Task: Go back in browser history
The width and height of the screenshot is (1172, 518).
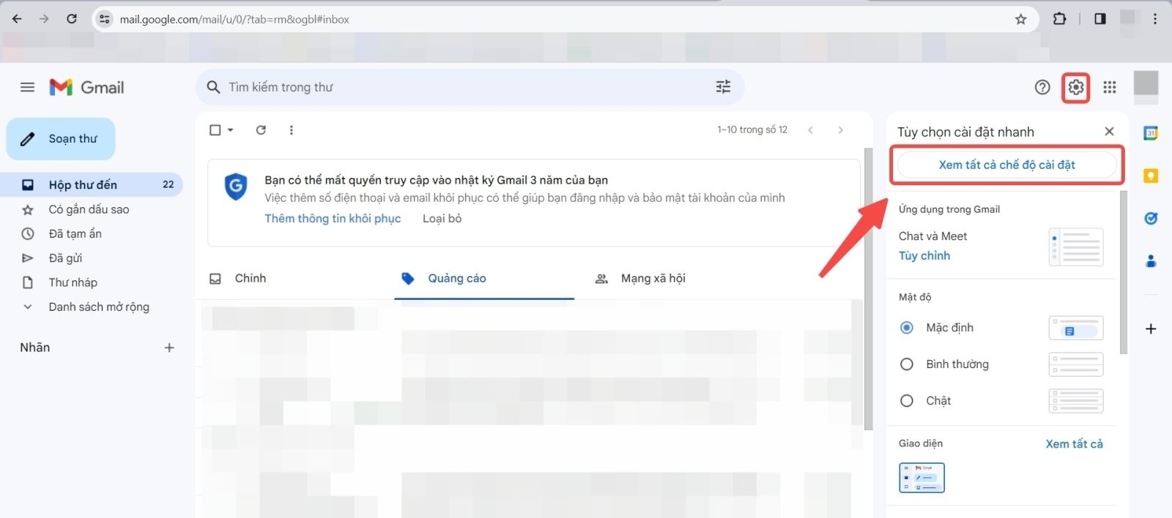Action: [17, 19]
